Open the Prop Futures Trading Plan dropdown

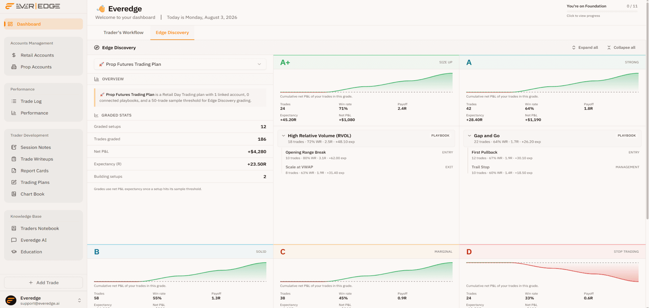(180, 64)
